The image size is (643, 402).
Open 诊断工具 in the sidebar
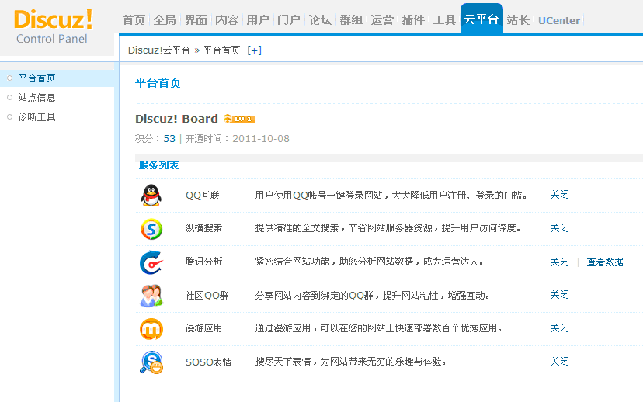(36, 117)
